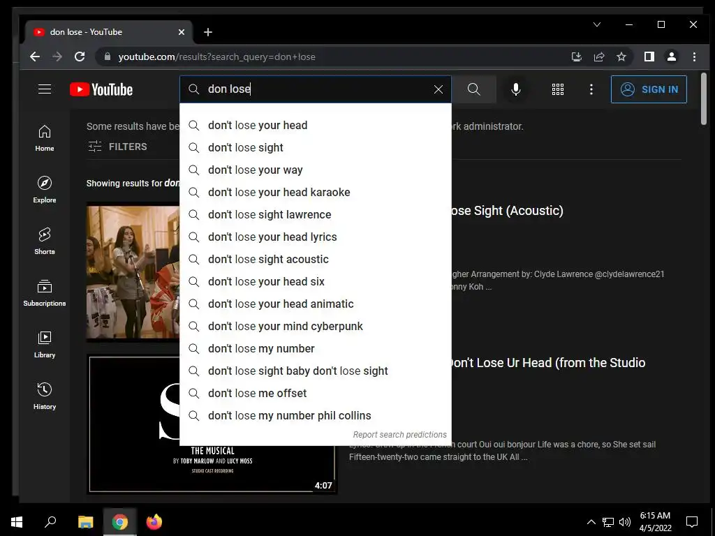The image size is (715, 536).
Task: Start voice search with the microphone
Action: pyautogui.click(x=516, y=89)
